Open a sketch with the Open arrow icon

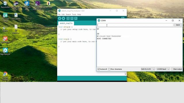click(x=72, y=18)
